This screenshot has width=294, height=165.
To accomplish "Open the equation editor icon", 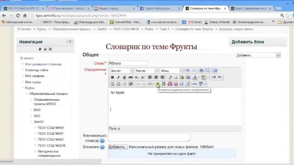I will pos(170,84).
